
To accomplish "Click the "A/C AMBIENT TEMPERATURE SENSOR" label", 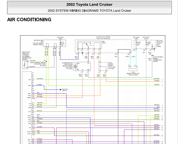I will pyautogui.click(x=27, y=58).
